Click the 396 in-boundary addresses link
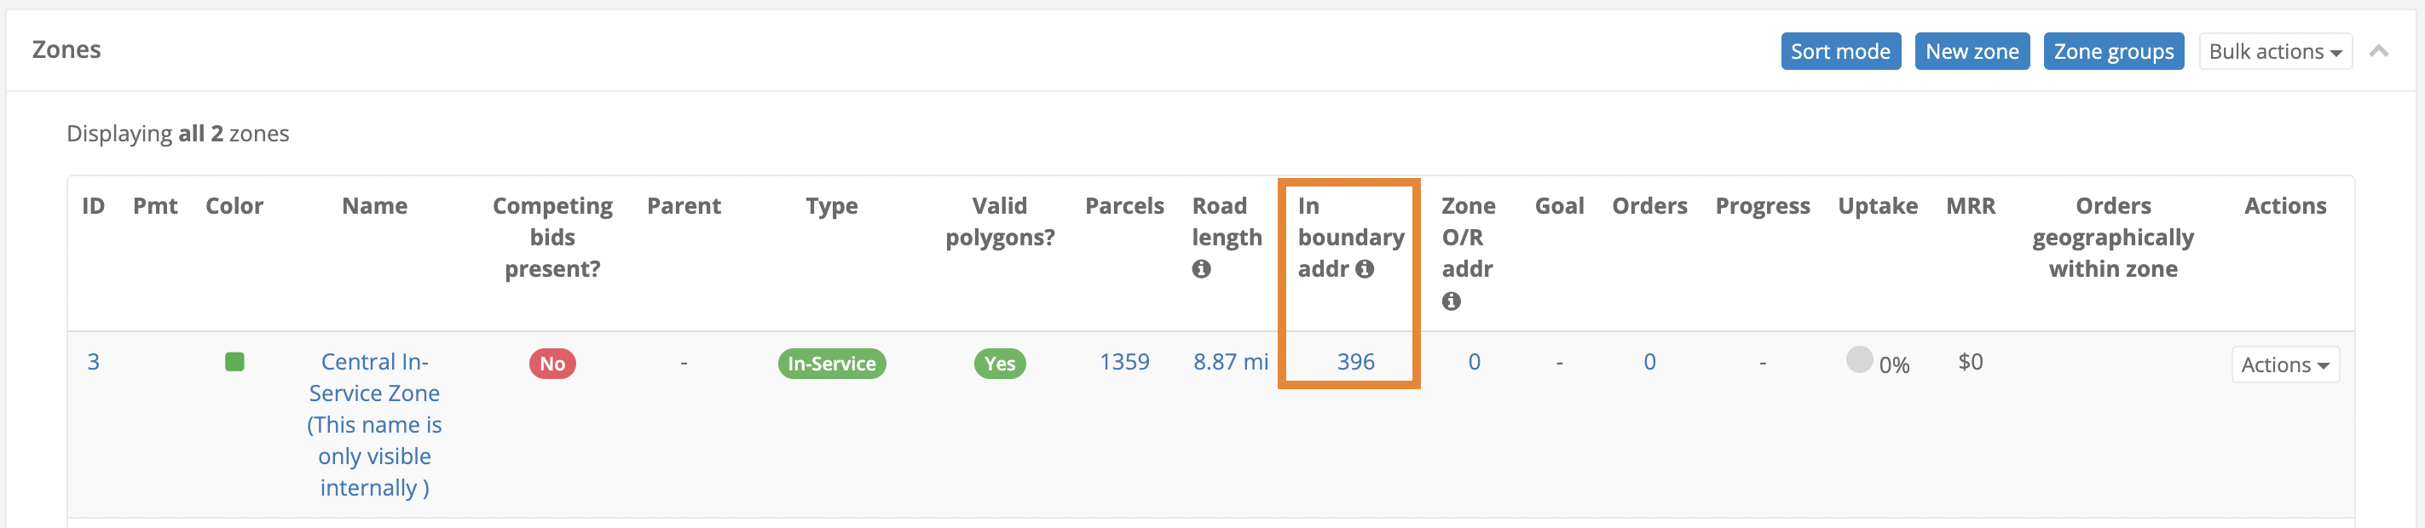This screenshot has height=528, width=2425. tap(1354, 362)
